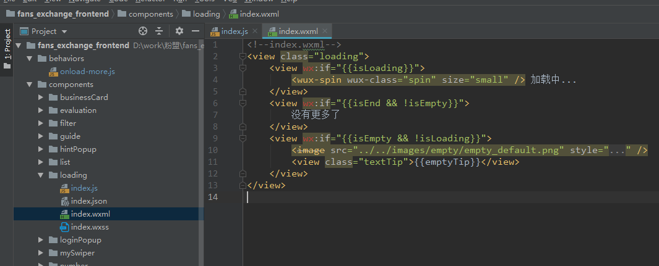
Task: Collapse the behaviors folder
Action: pos(30,58)
